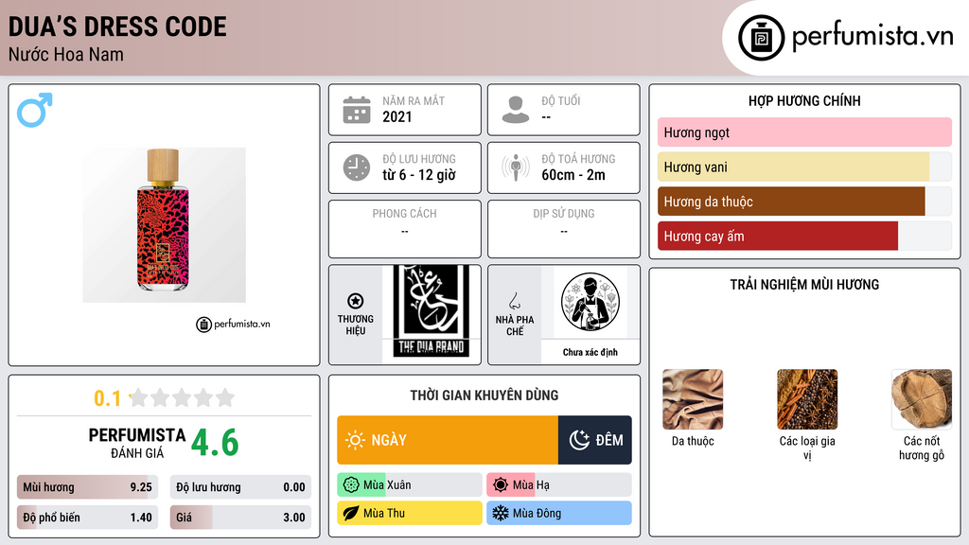This screenshot has width=969, height=545.
Task: Select the Da thuộc note image
Action: 693,399
